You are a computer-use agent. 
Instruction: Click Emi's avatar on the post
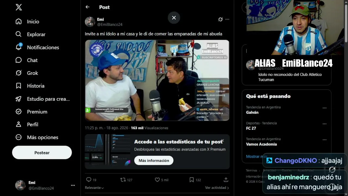(90, 22)
